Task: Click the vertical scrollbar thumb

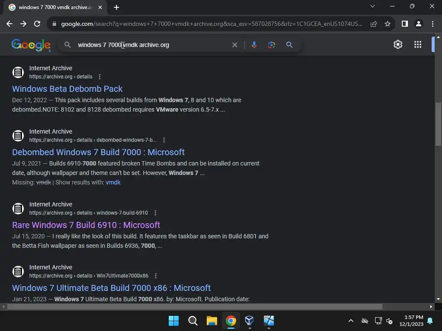Action: click(438, 124)
